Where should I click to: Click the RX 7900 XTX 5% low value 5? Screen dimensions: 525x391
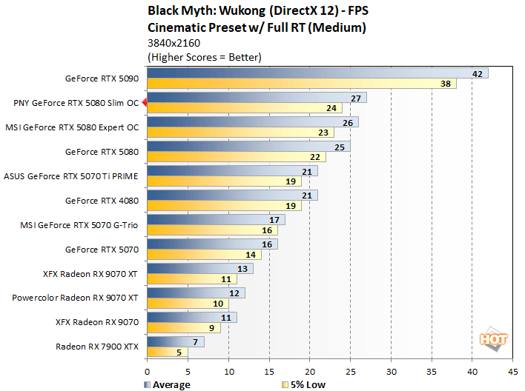click(x=179, y=352)
